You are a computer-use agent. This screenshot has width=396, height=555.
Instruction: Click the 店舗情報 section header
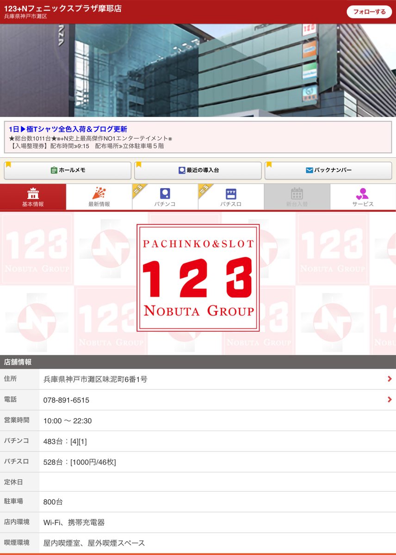click(198, 362)
